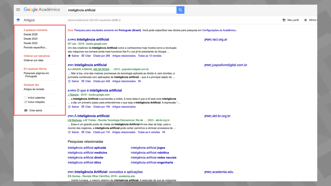
Task: Click the Google Acadêmico logo
Action: pos(42,10)
